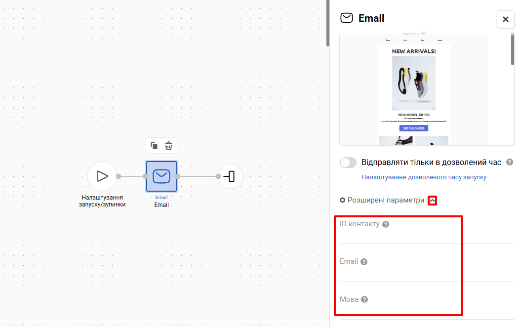Click the Налаштування запуску/зупинки label
Screen dimensions: 520x327
click(x=102, y=201)
